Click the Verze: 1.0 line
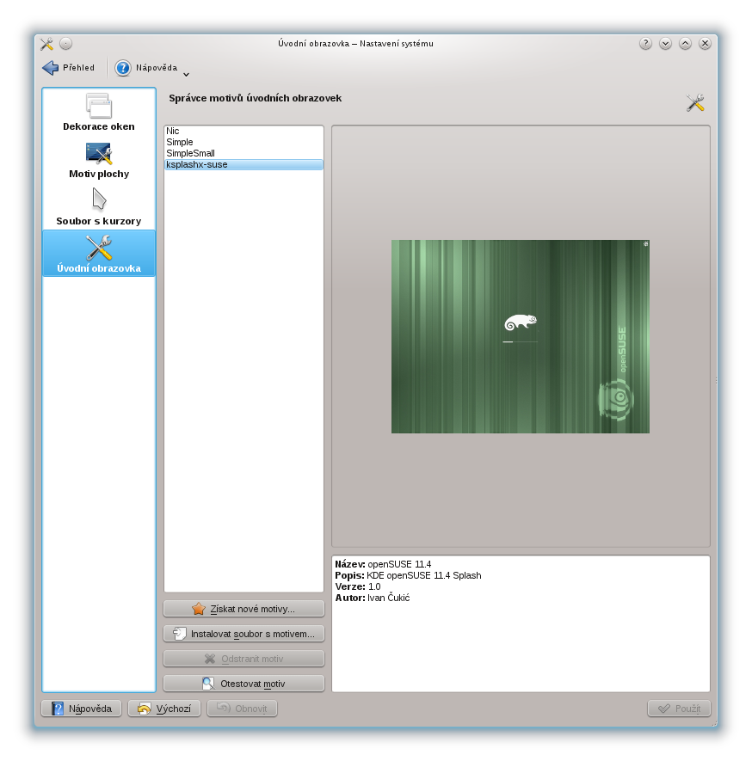This screenshot has width=752, height=761. (x=358, y=586)
